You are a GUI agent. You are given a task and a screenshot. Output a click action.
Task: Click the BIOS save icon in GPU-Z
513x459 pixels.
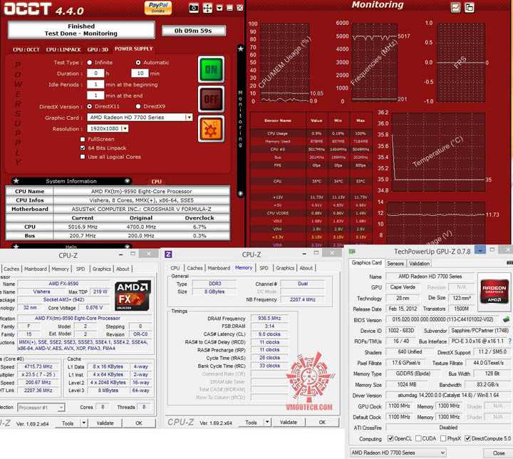506,319
